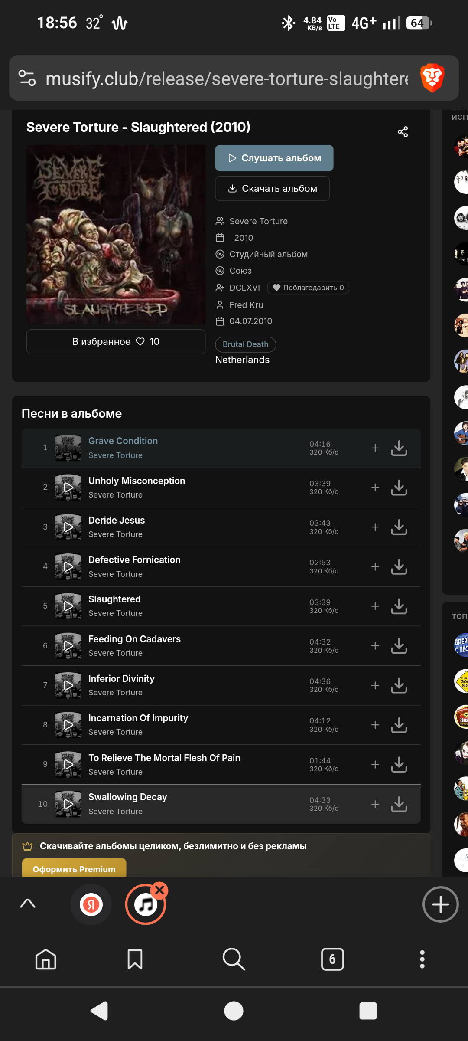Add new tab with plus circle
Viewport: 468px width, 1041px height.
coord(441,904)
